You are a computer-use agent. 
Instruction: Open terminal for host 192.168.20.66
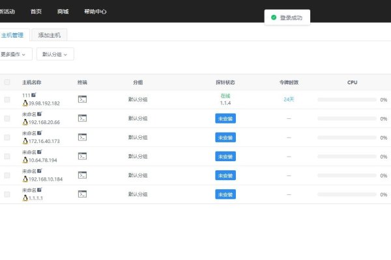point(82,118)
